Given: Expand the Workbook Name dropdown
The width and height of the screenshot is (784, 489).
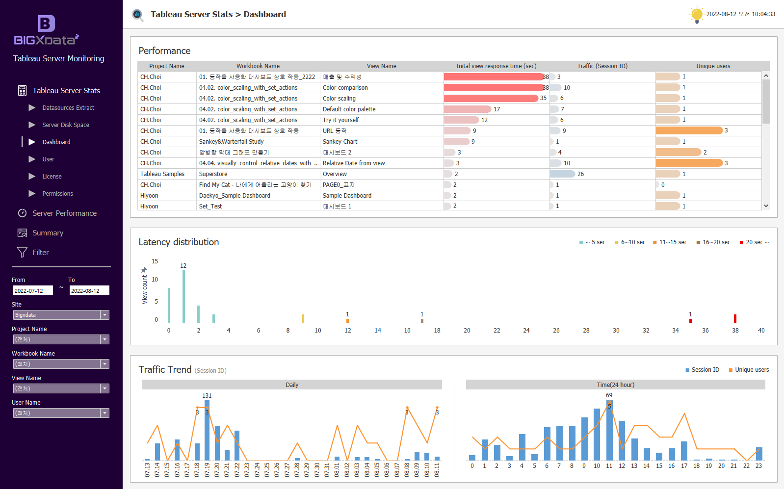Looking at the screenshot, I should (x=61, y=364).
